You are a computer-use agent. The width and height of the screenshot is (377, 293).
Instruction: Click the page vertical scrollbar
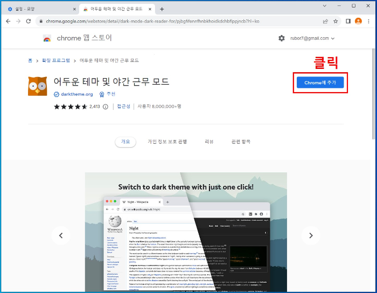click(373, 94)
